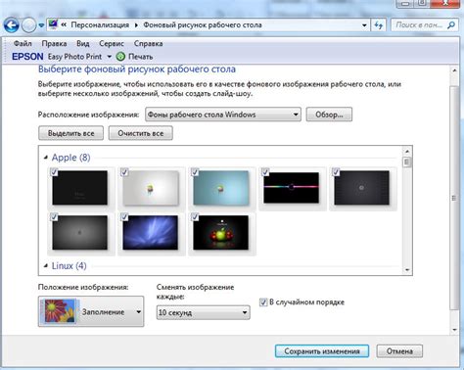Click the green Печать print icon

tap(120, 57)
